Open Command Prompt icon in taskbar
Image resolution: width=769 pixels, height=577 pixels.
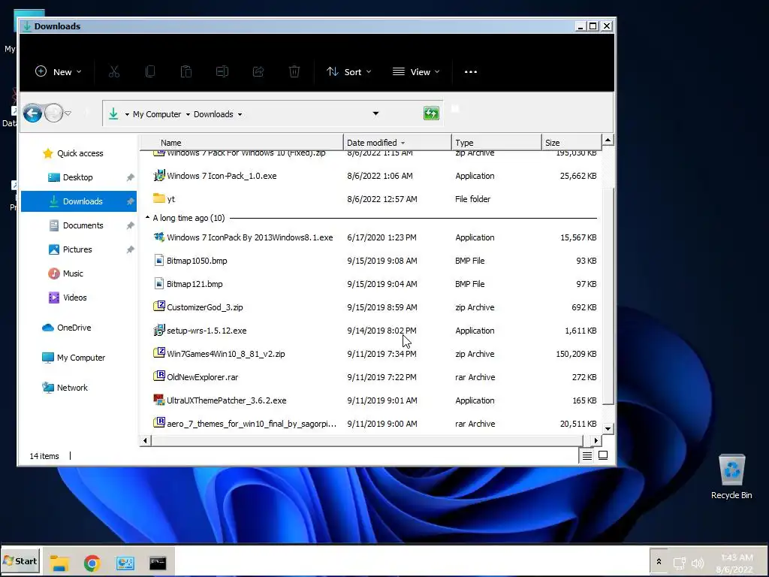[158, 563]
